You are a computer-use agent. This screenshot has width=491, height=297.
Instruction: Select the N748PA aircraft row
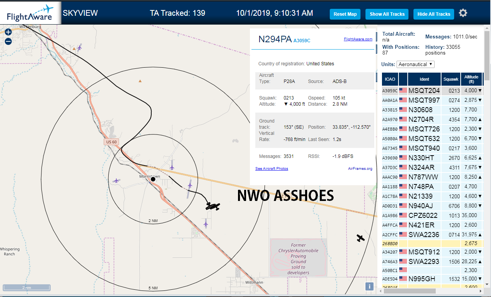pyautogui.click(x=432, y=187)
